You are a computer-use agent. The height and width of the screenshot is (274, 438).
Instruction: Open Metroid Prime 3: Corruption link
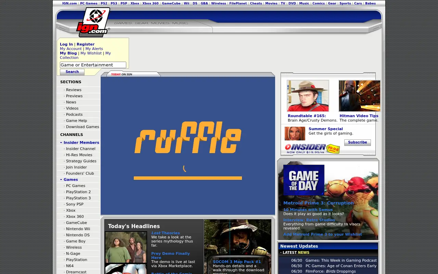pyautogui.click(x=319, y=203)
